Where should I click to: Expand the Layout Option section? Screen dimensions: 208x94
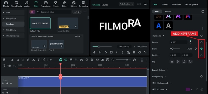pos(167,70)
